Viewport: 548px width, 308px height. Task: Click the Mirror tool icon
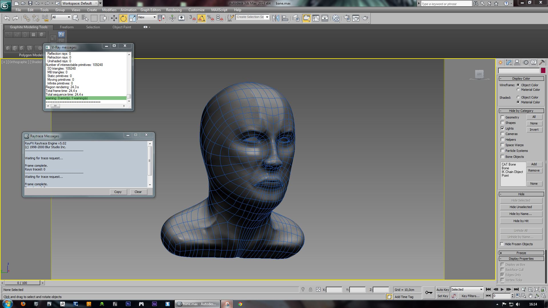pos(276,18)
